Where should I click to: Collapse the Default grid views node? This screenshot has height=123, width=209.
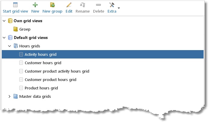(4, 37)
